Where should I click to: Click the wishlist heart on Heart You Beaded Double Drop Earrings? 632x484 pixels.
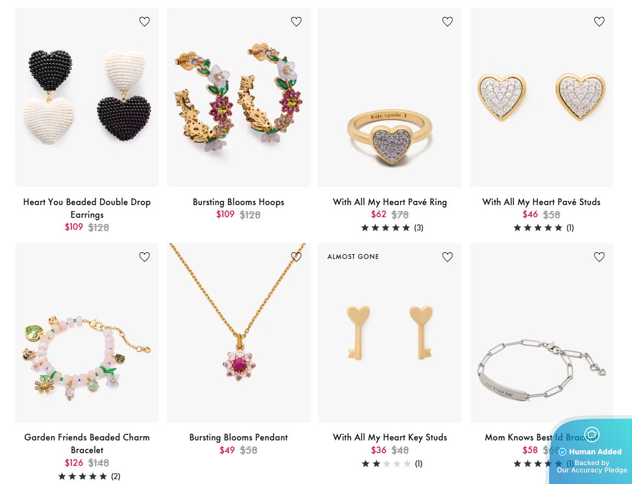coord(144,21)
